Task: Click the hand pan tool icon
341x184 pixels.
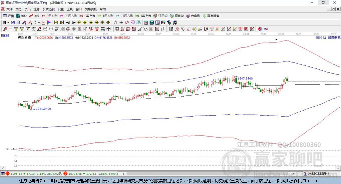Action: point(116,23)
